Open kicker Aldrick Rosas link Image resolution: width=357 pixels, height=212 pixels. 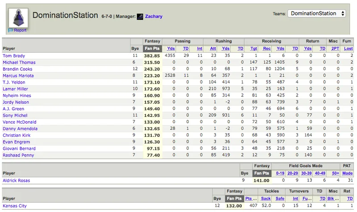click(x=17, y=180)
